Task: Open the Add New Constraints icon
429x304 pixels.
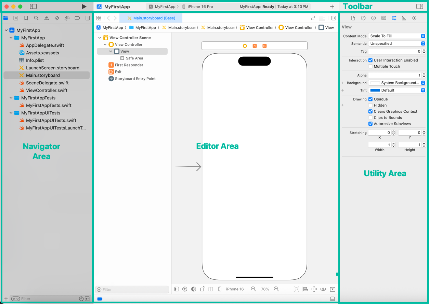Action: [314, 289]
